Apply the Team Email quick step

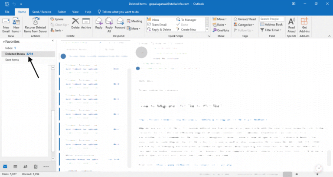157,25
